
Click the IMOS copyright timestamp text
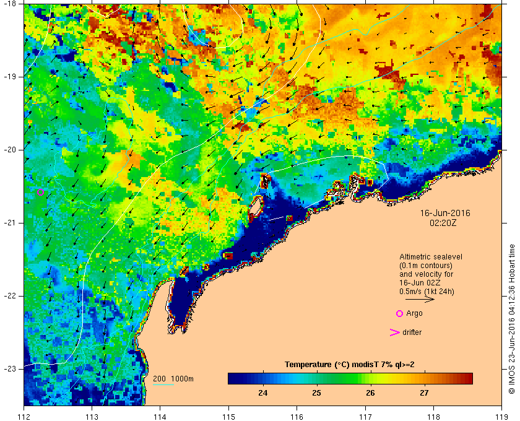pyautogui.click(x=511, y=319)
